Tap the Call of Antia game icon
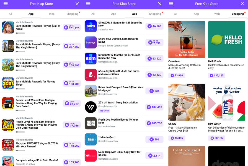Image resolution: width=248 pixels, height=166 pixels. pyautogui.click(x=8, y=27)
